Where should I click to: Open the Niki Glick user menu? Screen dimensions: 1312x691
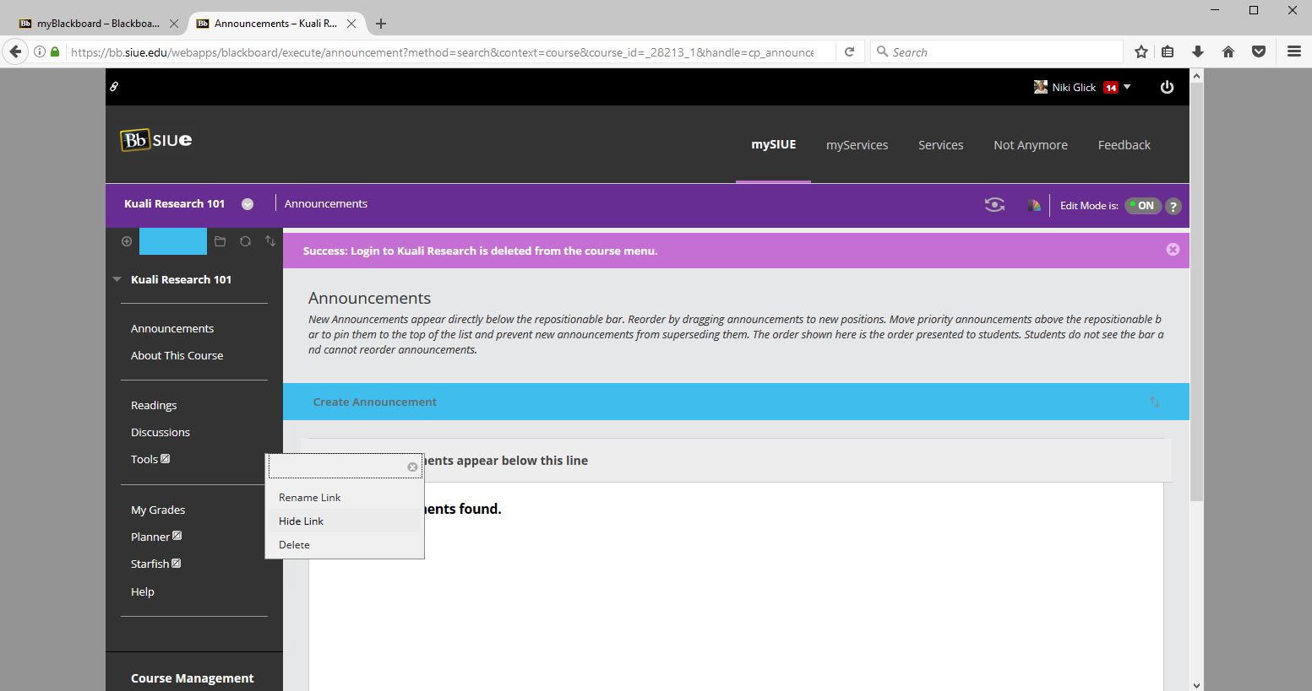(1082, 87)
